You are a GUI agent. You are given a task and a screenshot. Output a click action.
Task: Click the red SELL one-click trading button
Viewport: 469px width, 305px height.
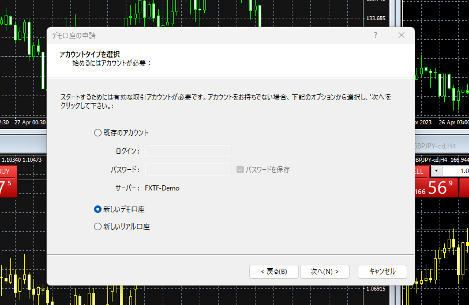(x=421, y=171)
